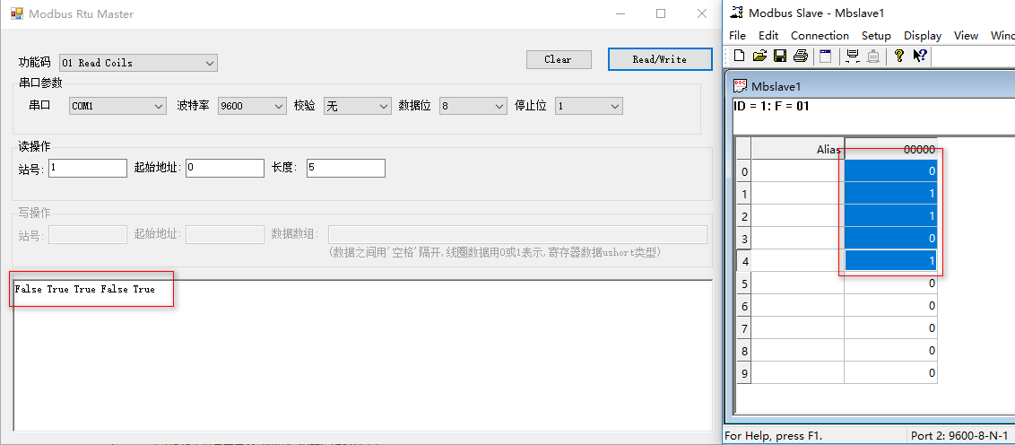
Task: Open the 数据位 data bits dropdown
Action: point(473,106)
